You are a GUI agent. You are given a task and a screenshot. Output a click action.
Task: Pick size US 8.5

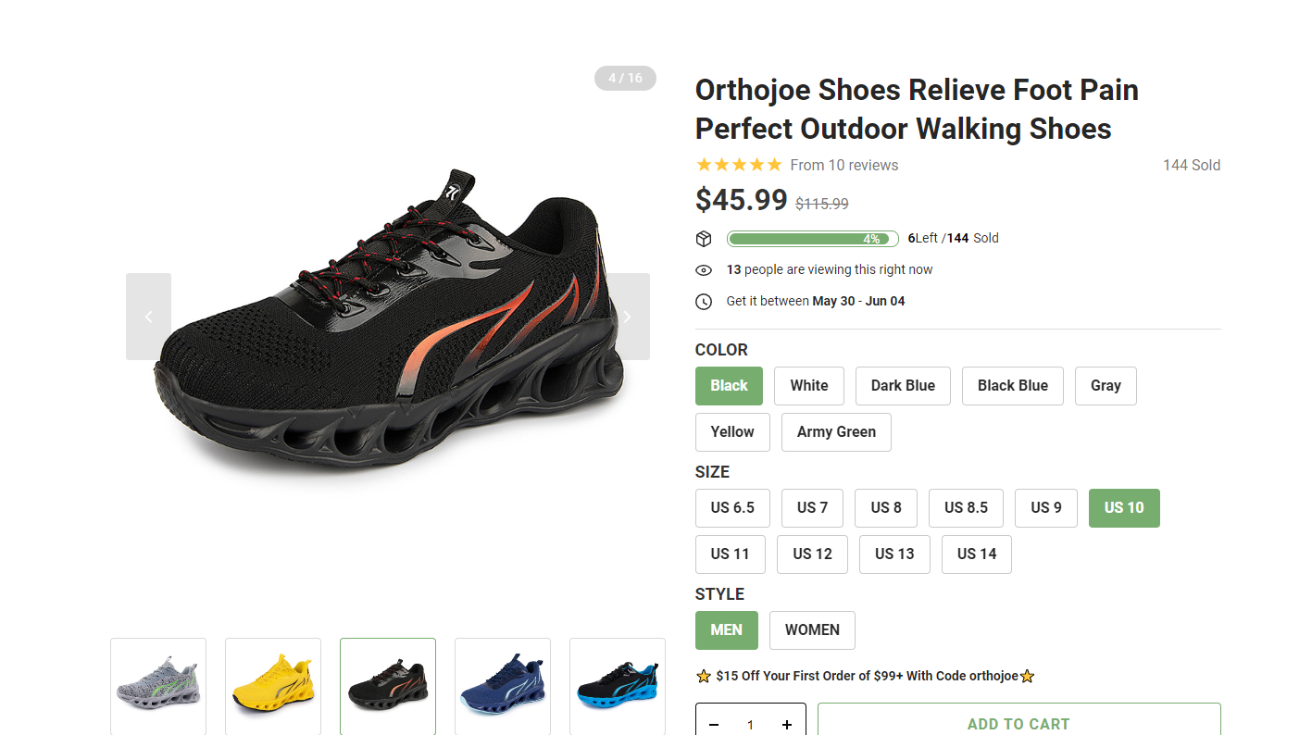(x=966, y=508)
